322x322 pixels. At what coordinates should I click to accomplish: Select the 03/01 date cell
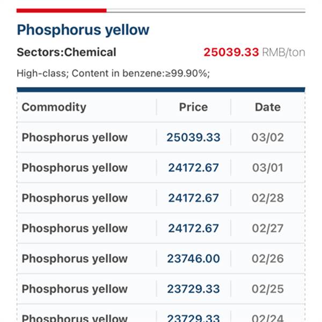268,168
